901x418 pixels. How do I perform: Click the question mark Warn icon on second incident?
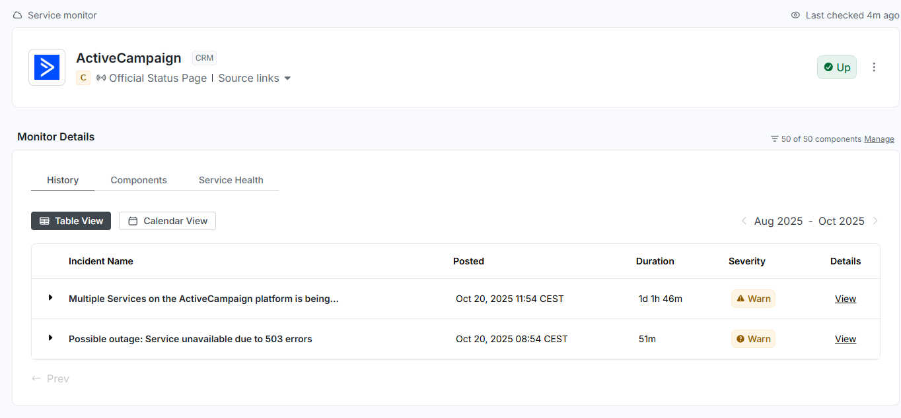[x=740, y=339]
